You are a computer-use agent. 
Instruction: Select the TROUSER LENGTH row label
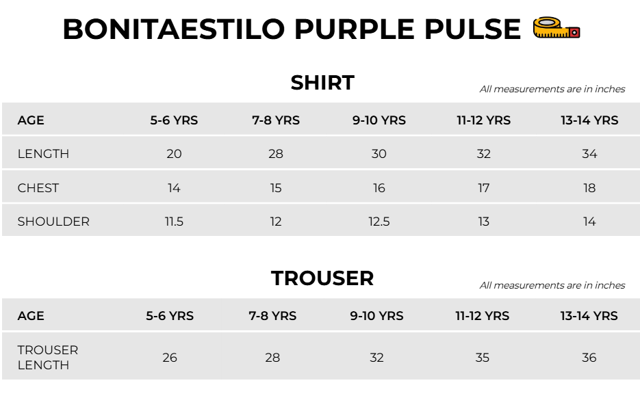pos(48,358)
